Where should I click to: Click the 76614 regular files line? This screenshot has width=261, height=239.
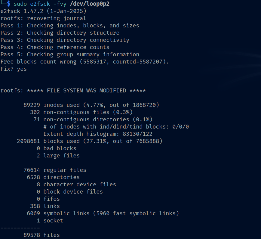pos(55,170)
